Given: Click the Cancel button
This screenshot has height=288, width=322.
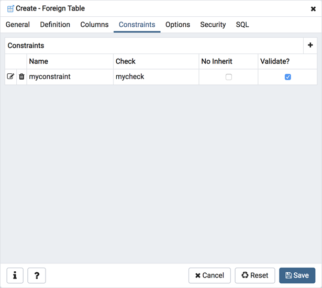Looking at the screenshot, I should [209, 275].
